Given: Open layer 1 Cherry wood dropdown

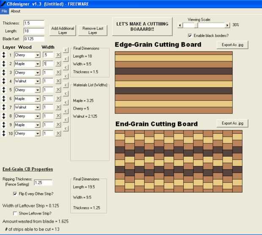Looking at the screenshot, I should (38, 55).
